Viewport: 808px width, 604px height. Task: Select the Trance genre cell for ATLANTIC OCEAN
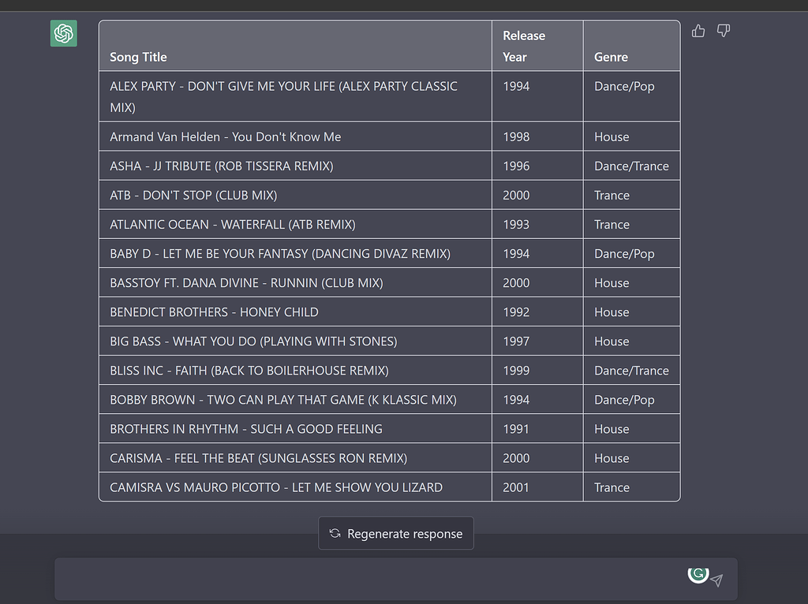[612, 224]
